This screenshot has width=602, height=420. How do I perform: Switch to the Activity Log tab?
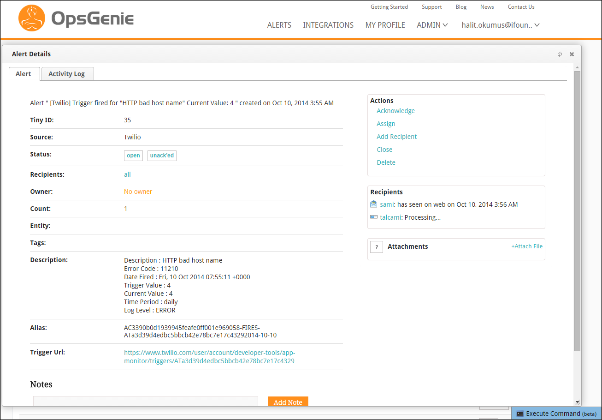pos(68,74)
